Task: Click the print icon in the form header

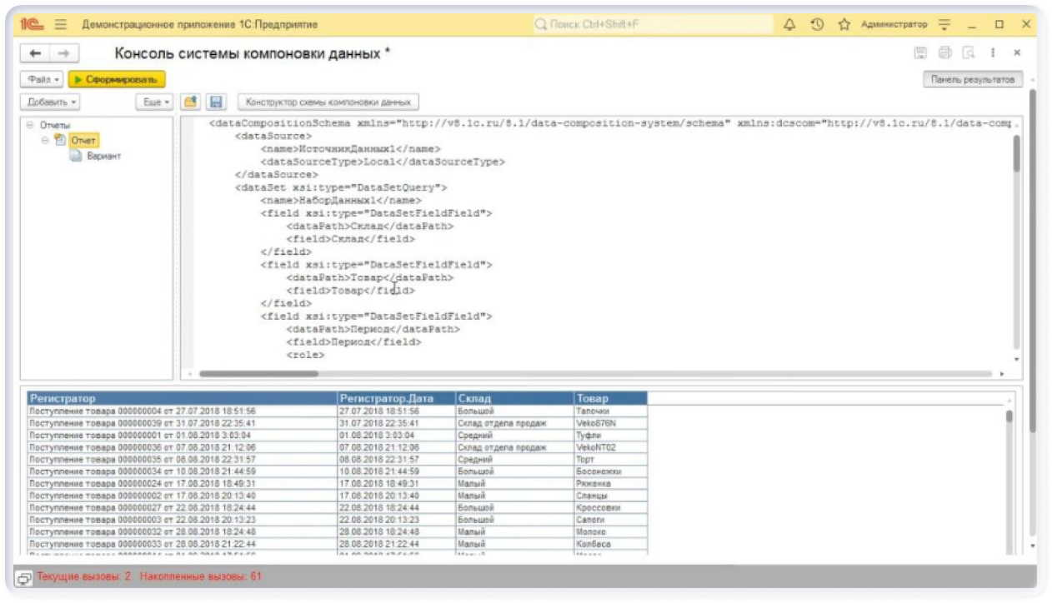Action: point(944,53)
